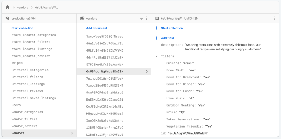Click the description field value text

[x=223, y=47]
